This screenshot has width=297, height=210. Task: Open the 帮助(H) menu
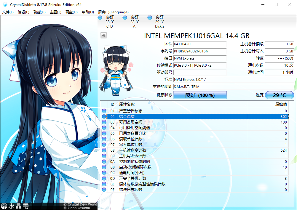(x=88, y=12)
